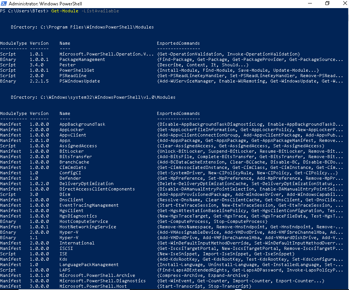Click version 3.4.0 of Pester
Image resolution: width=349 pixels, height=290 pixels.
(36, 65)
